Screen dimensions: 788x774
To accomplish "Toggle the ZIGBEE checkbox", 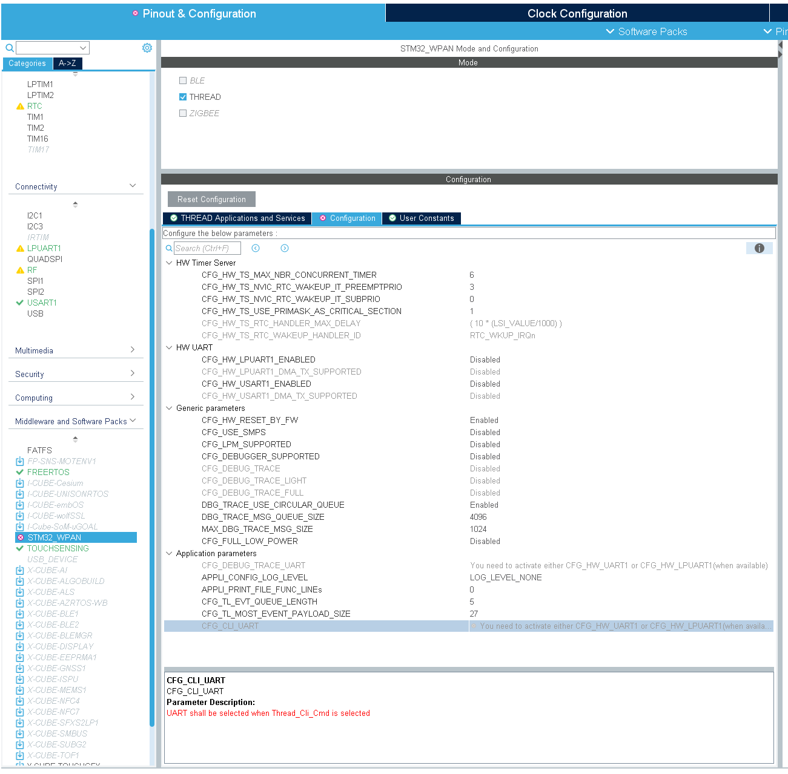I will [x=183, y=113].
